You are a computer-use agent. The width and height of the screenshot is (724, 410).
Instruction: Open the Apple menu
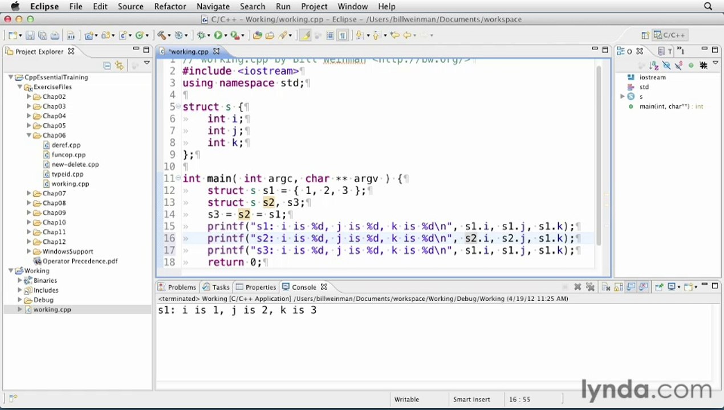pos(15,6)
